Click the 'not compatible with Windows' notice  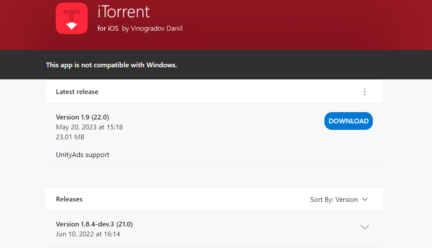[111, 65]
